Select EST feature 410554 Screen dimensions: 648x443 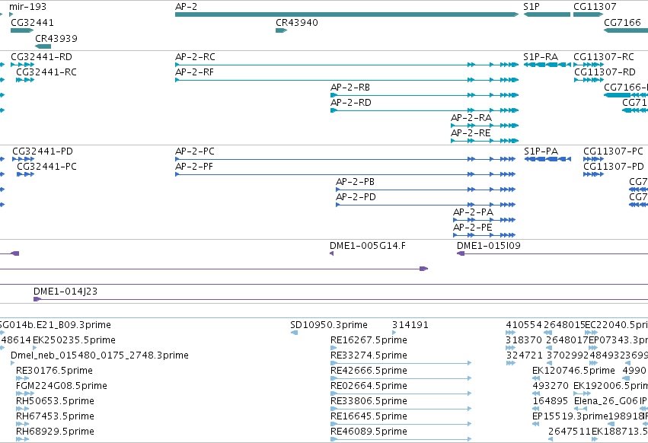coord(511,333)
